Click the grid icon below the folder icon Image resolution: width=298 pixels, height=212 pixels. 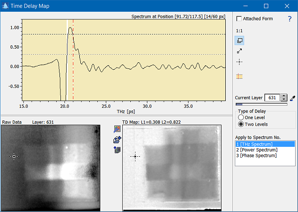pyautogui.click(x=117, y=150)
